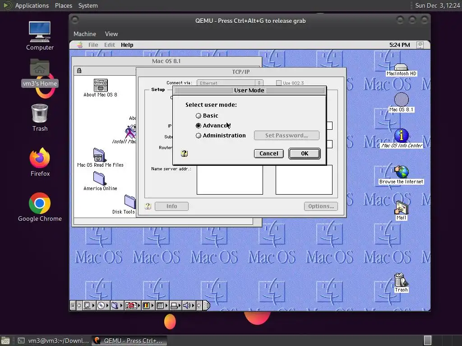Open monitor resolution module in Control Strip
Viewport: 462px width, 346px height.
[162, 306]
